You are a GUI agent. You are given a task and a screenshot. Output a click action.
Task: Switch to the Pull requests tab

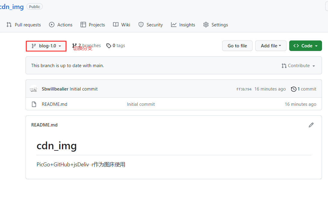tap(28, 25)
